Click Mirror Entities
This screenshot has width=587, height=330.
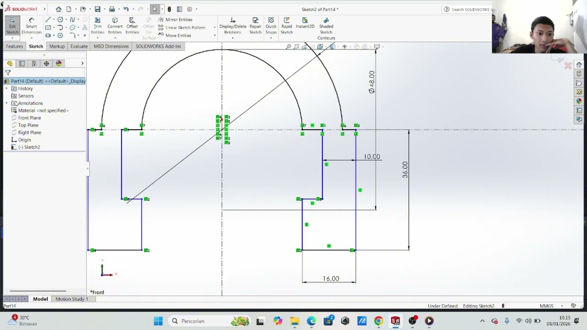(x=175, y=20)
